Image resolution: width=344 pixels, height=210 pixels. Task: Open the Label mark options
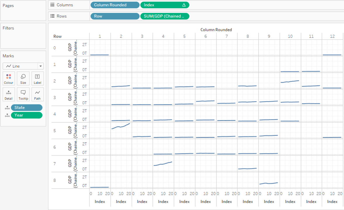coord(37,79)
